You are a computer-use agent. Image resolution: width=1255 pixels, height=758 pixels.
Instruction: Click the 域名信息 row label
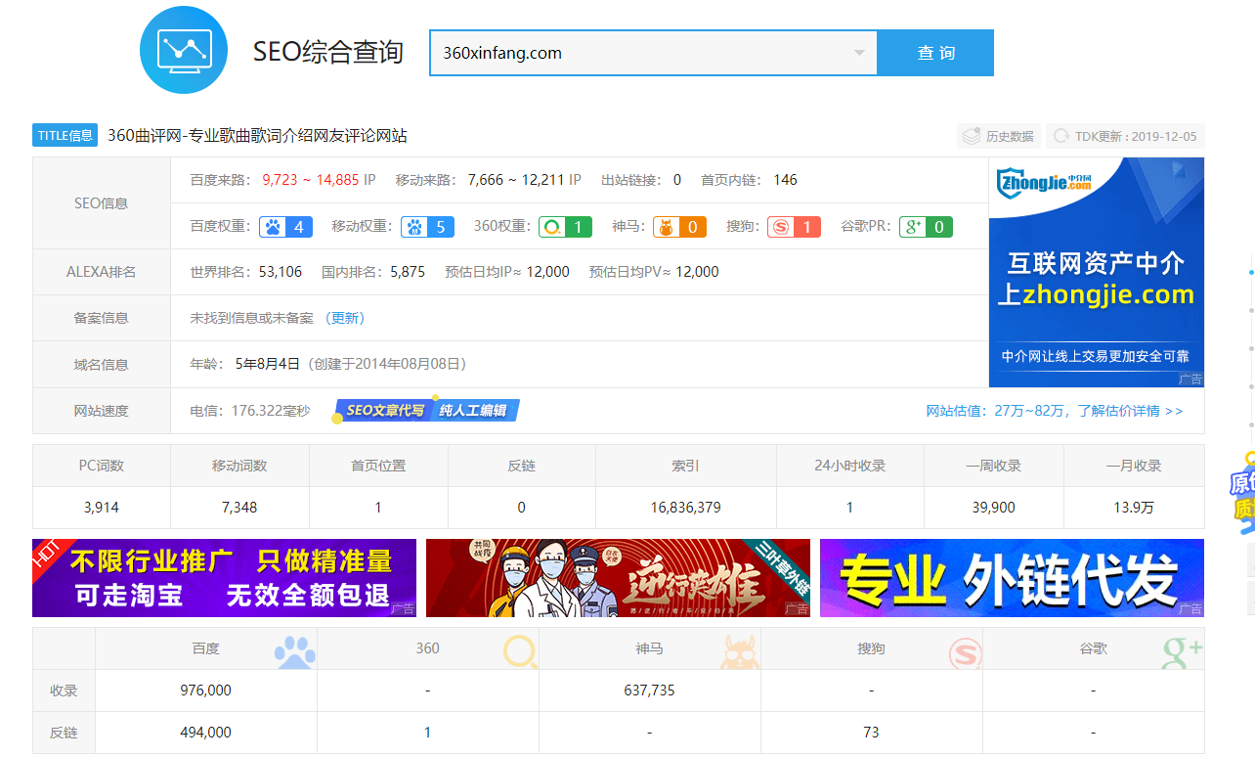102,365
